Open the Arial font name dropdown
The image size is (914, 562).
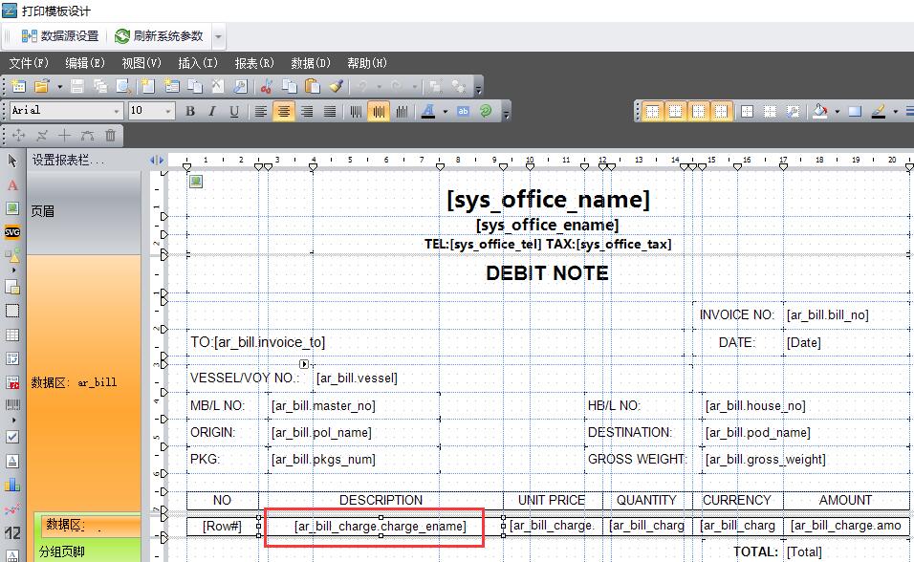[x=118, y=112]
